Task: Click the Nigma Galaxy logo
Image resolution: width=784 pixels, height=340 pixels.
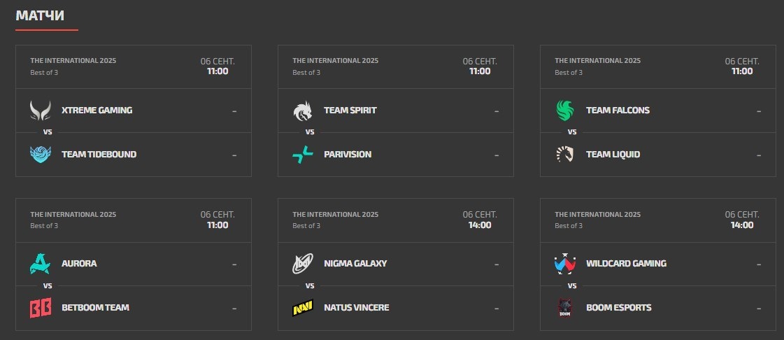Action: [x=302, y=264]
